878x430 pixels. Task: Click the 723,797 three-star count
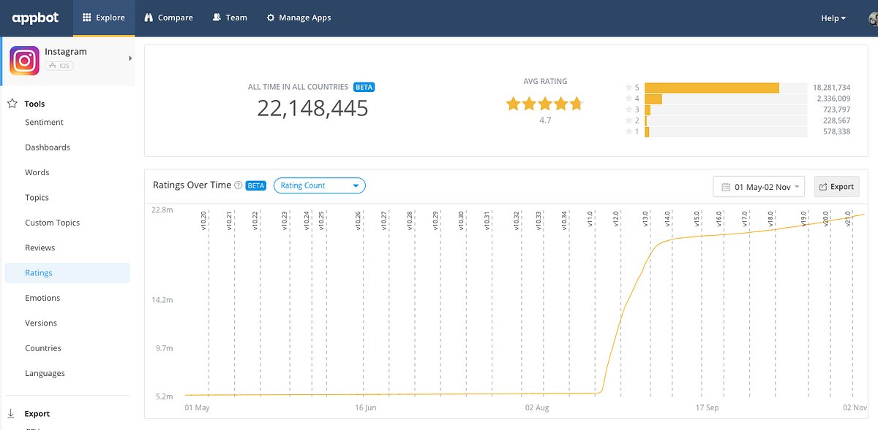point(836,110)
